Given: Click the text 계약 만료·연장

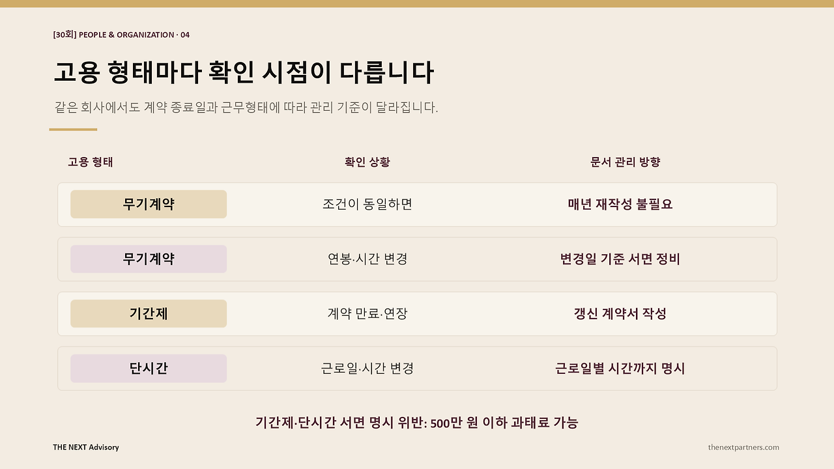Looking at the screenshot, I should coord(367,313).
